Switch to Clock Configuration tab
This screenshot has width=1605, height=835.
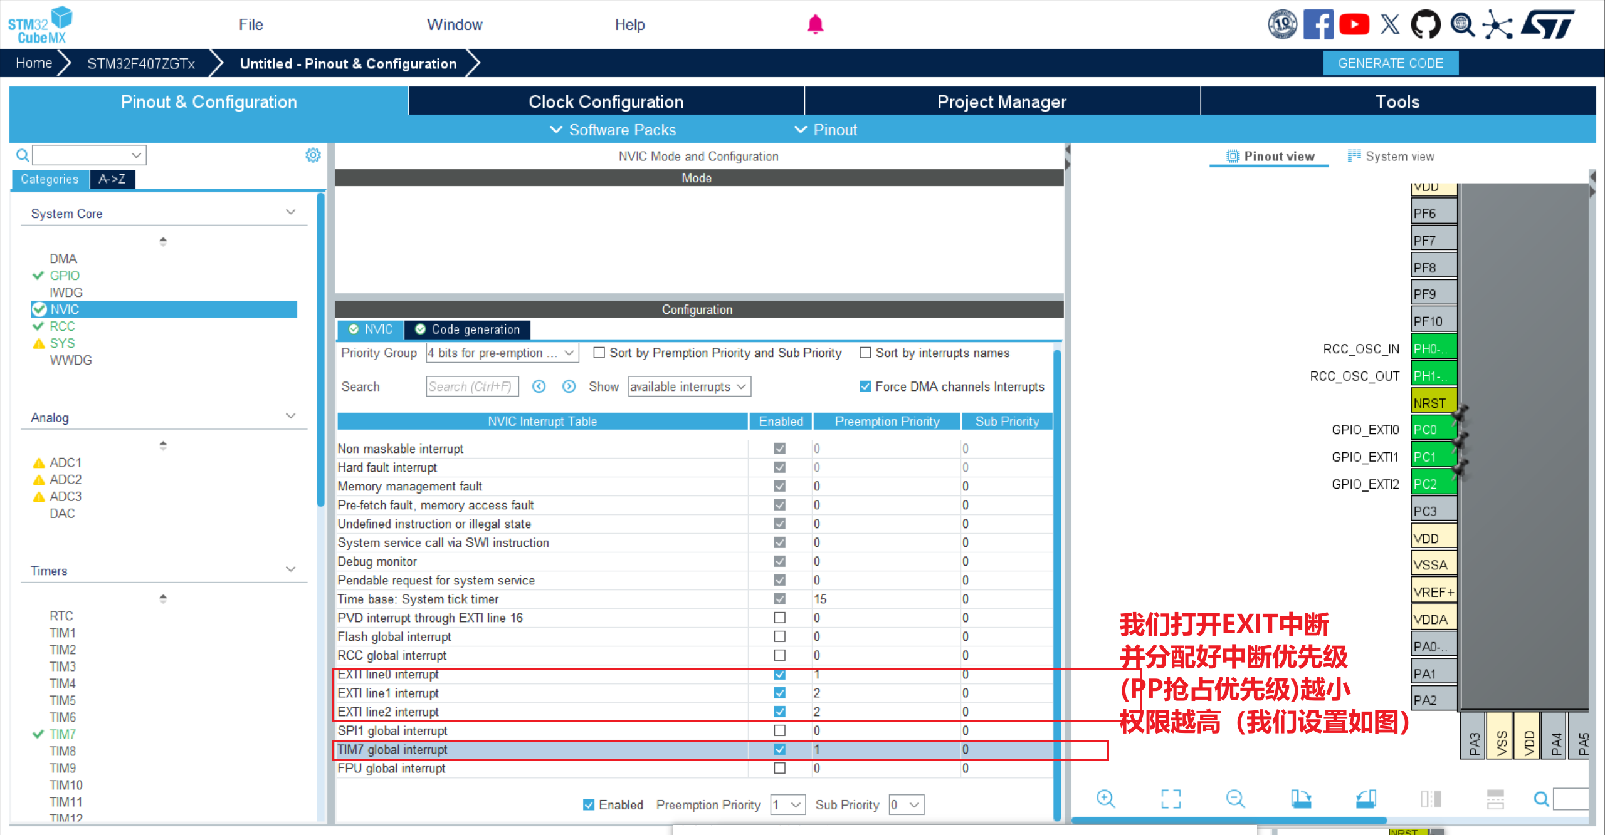[606, 101]
